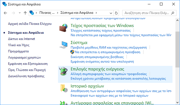Select Σύστημα και Ασφάλεια breadcrumb

[77, 13]
